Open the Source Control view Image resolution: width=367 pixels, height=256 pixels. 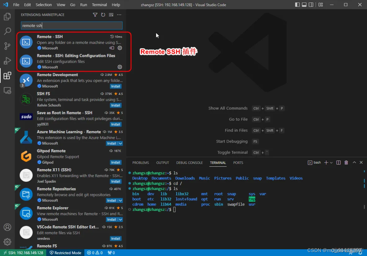7,46
